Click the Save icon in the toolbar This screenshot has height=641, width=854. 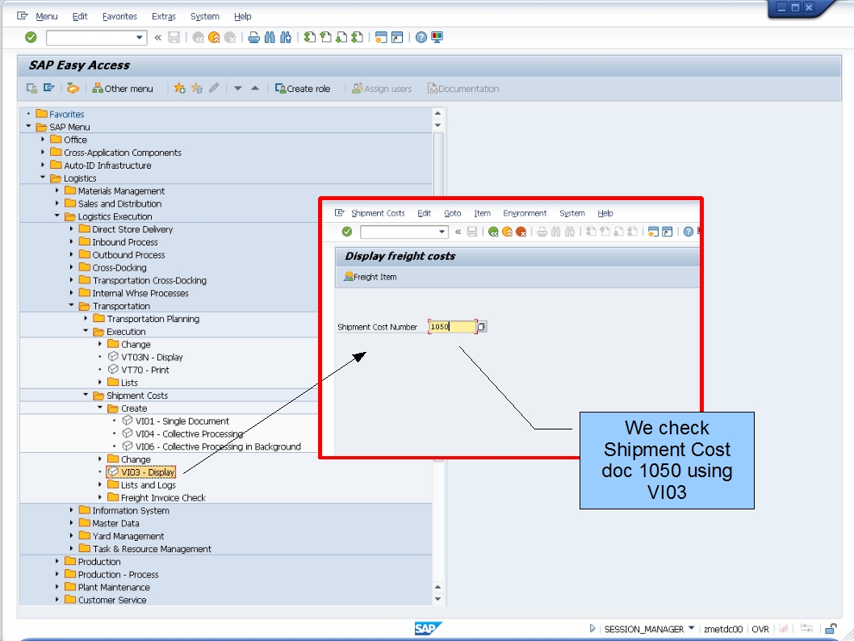coord(173,36)
